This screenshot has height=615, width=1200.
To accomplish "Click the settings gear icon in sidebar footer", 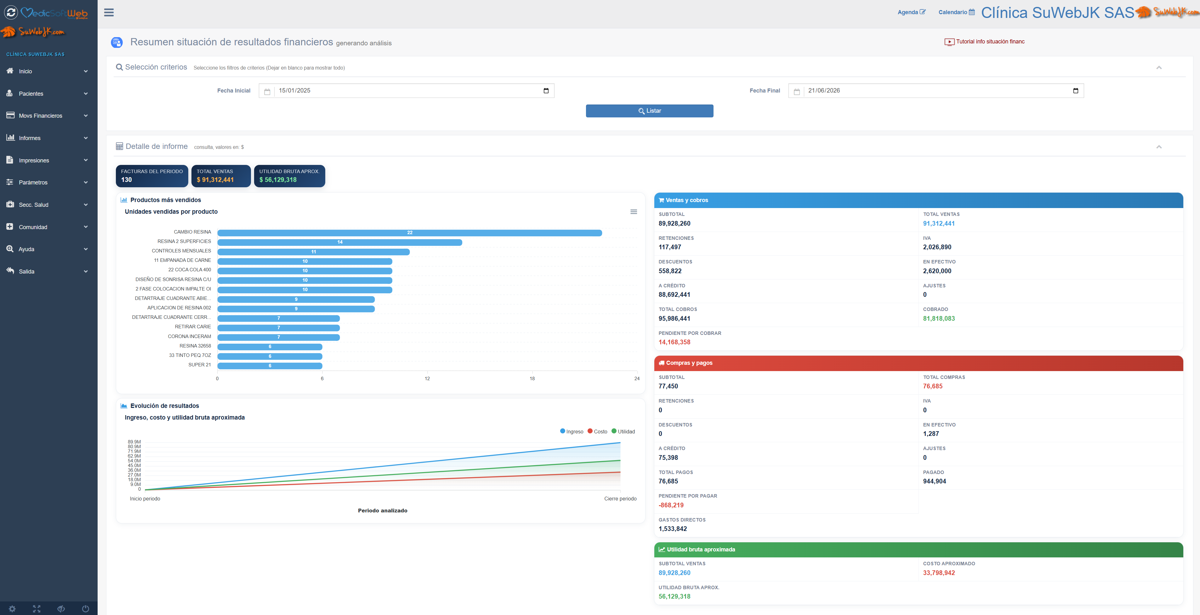I will [12, 608].
